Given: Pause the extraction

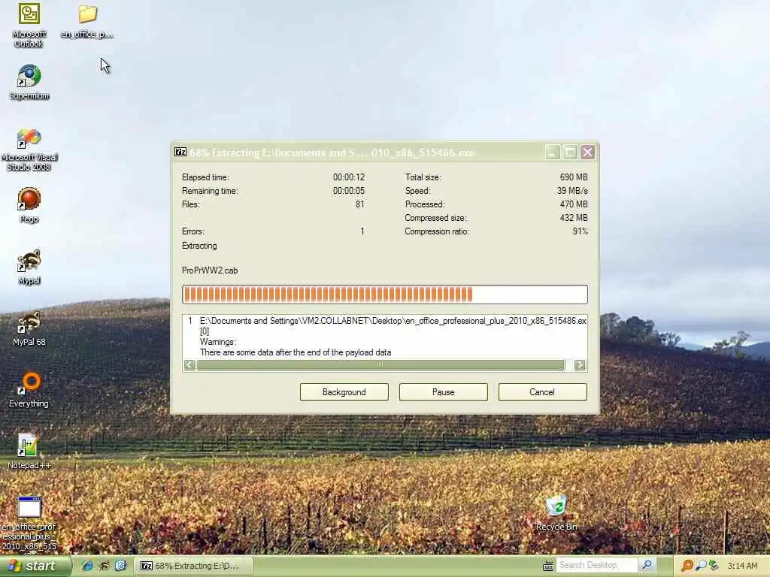Looking at the screenshot, I should click(444, 392).
